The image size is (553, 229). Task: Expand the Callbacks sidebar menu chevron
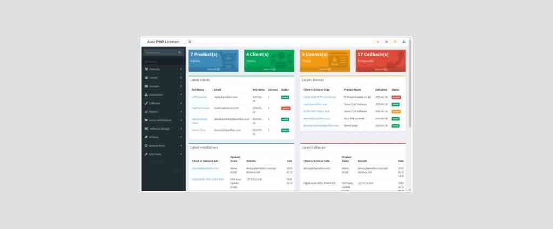coord(181,103)
